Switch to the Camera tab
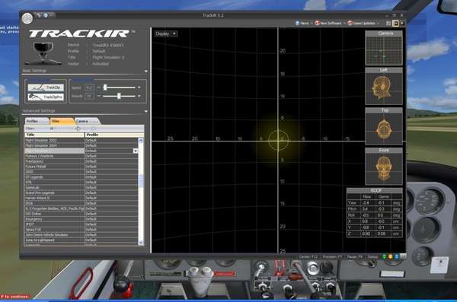 point(87,121)
